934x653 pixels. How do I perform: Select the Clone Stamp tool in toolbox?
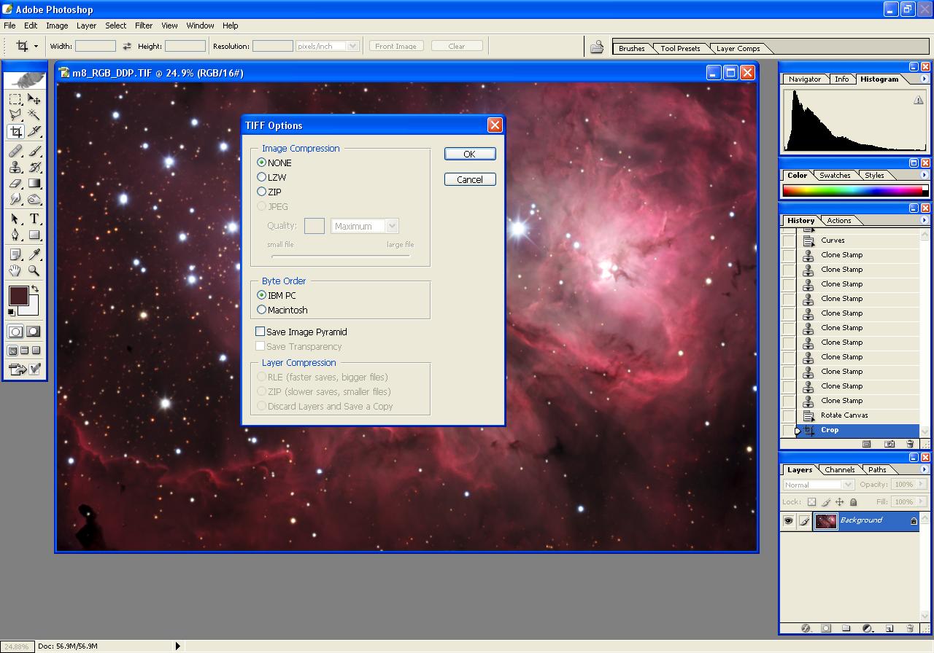tap(15, 167)
